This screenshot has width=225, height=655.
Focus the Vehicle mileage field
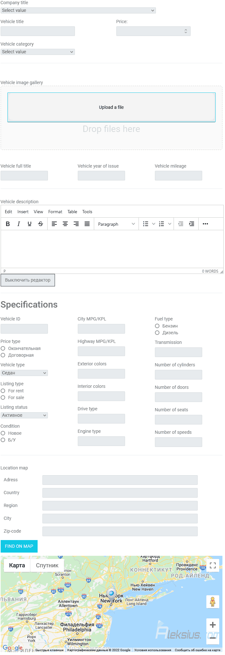(x=178, y=176)
